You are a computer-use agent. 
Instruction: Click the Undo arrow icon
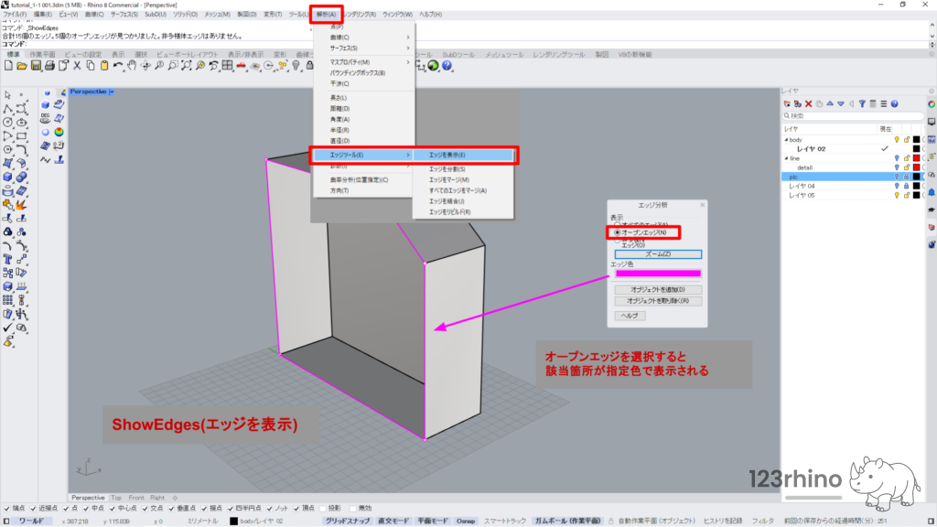pos(118,66)
